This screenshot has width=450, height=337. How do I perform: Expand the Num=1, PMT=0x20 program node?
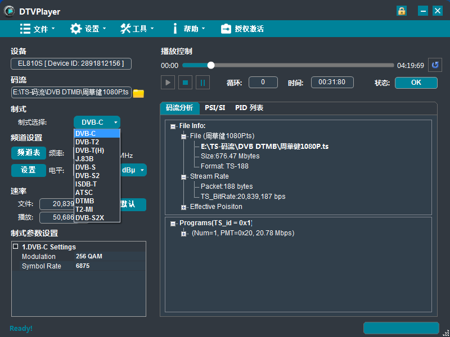[184, 234]
